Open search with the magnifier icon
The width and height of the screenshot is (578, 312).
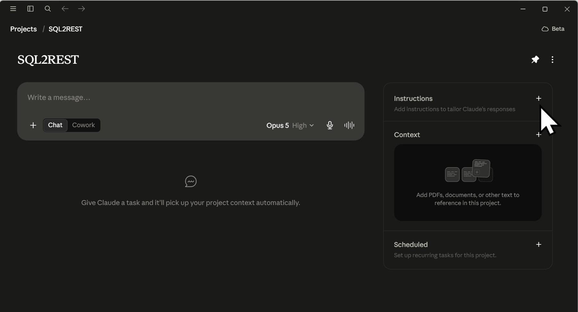pos(48,9)
